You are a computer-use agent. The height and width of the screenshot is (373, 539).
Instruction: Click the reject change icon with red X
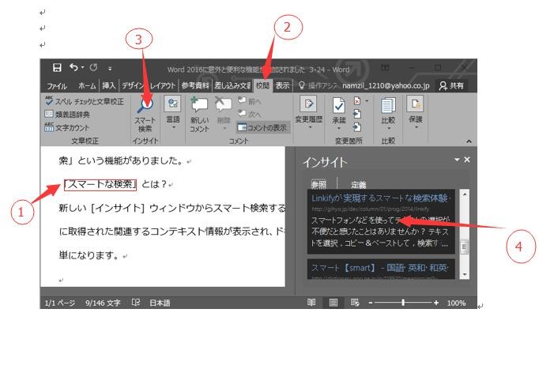[x=357, y=101]
